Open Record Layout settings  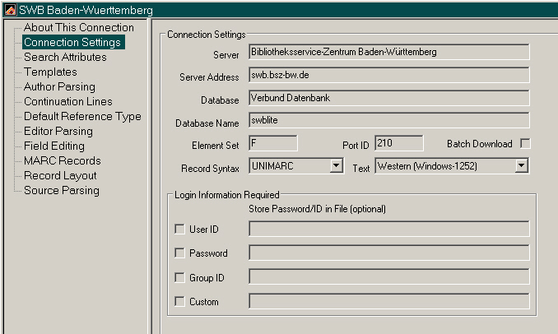click(60, 175)
